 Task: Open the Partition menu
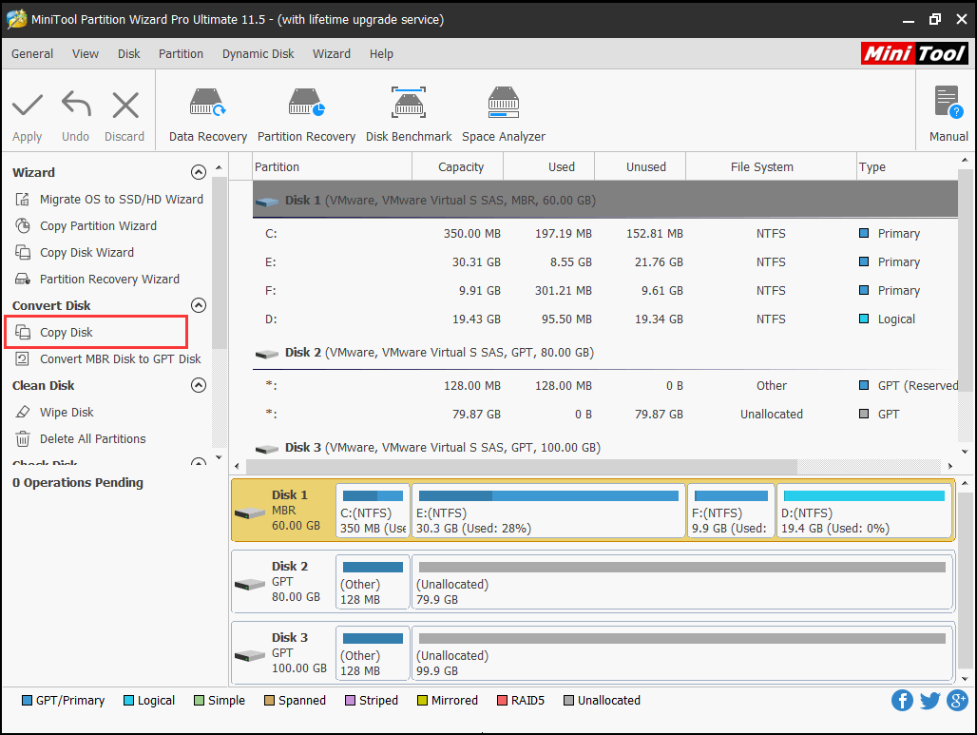point(181,54)
